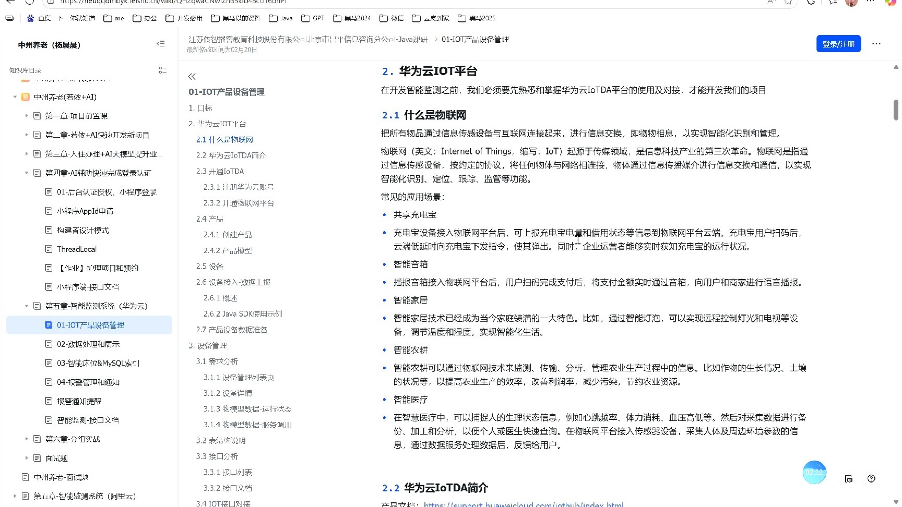Viewport: 902px width, 507px height.
Task: Open the more options ellipsis menu
Action: [876, 44]
